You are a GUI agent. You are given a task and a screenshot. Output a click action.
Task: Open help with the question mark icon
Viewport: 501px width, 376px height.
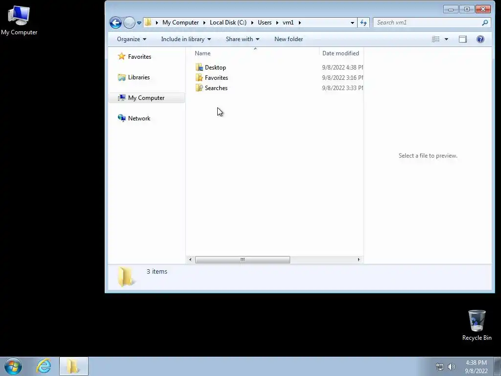tap(480, 39)
